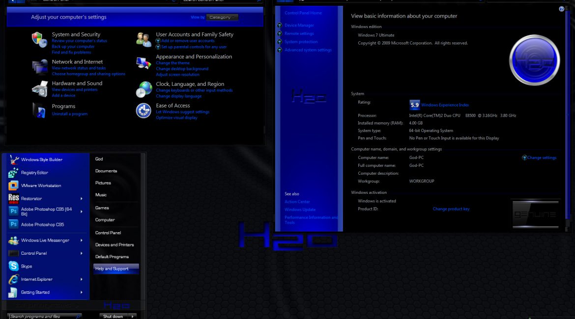Open Documents from Start menu
575x319 pixels.
click(x=106, y=171)
